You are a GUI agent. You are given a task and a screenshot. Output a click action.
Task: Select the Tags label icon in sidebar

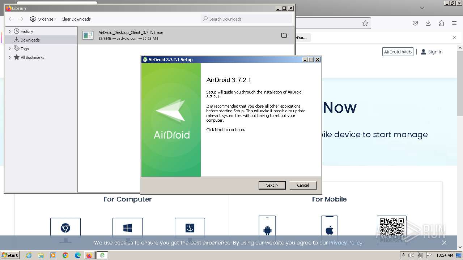(x=16, y=48)
